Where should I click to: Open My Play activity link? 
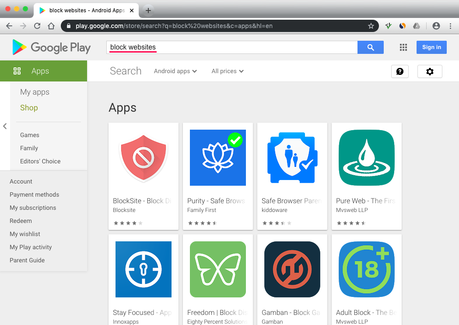pyautogui.click(x=31, y=247)
